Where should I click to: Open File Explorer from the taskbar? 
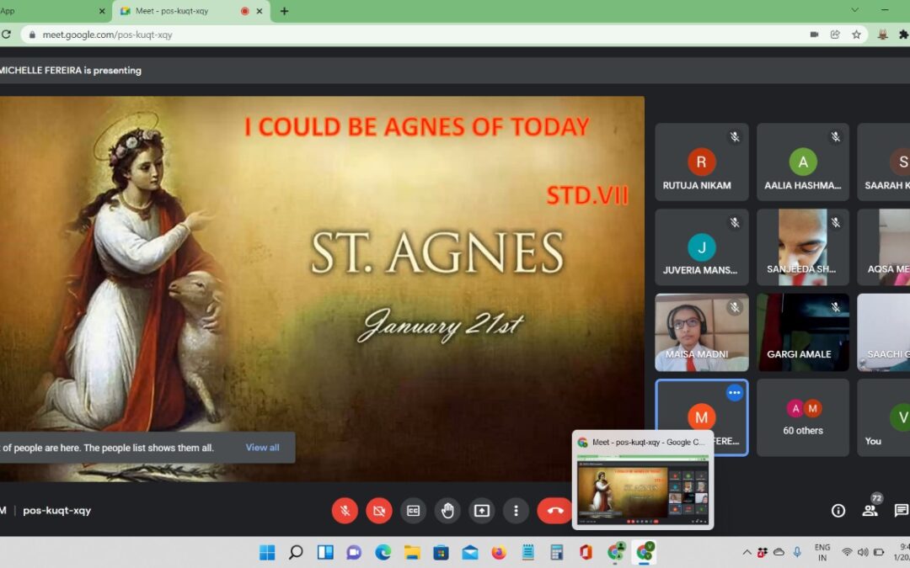pos(412,552)
